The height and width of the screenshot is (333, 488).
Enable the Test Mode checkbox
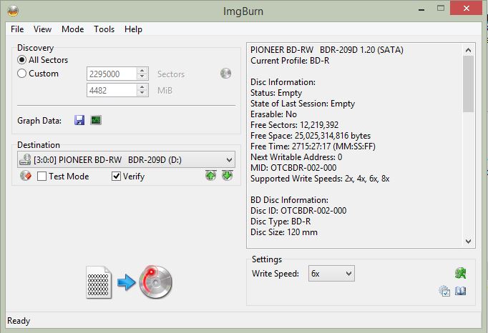(x=42, y=177)
